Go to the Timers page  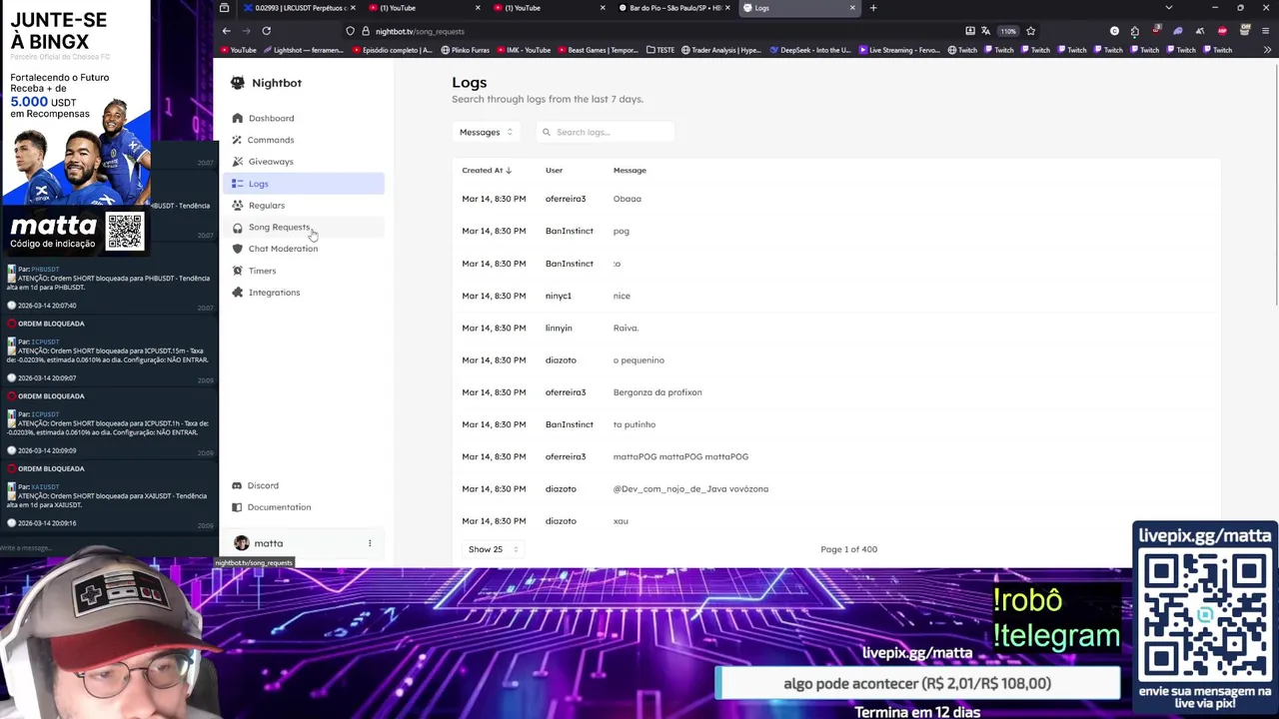coord(305,271)
